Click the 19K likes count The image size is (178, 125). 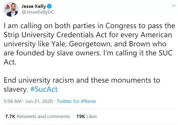point(81,117)
